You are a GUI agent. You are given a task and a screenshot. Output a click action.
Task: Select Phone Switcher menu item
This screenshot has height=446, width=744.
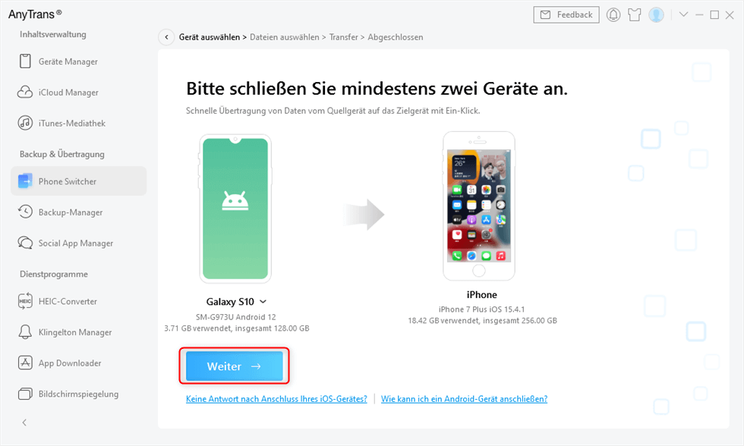[78, 181]
